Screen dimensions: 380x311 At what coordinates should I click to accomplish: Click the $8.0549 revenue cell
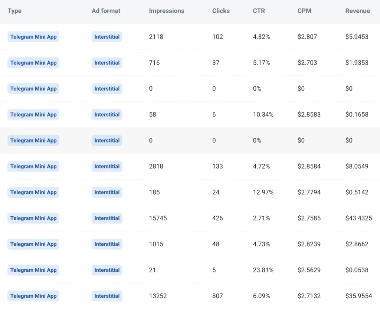click(x=357, y=166)
